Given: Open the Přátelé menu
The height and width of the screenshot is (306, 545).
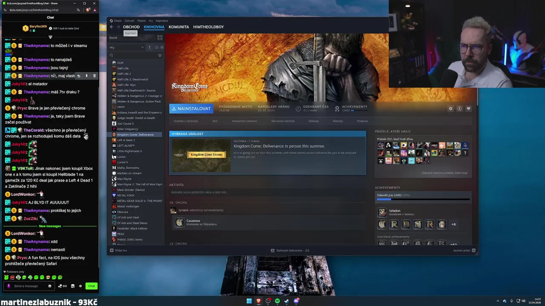Looking at the screenshot, I should click(x=141, y=20).
